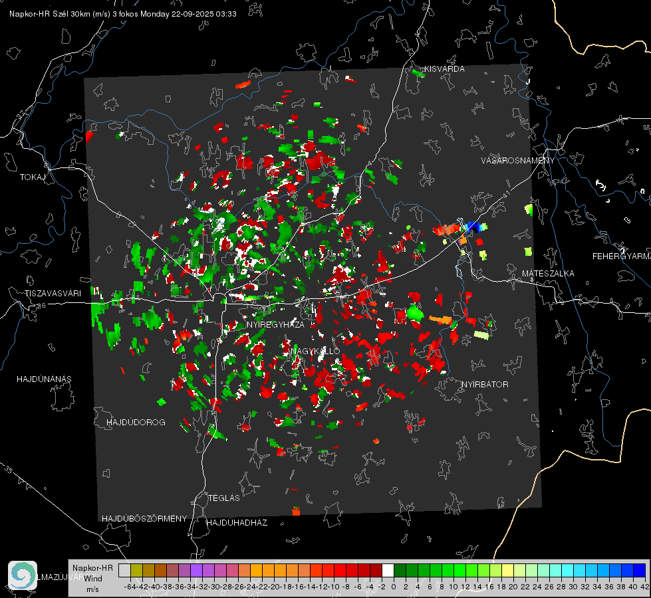
Task: Click the swirl logo icon at bottom left
Action: pos(23,575)
